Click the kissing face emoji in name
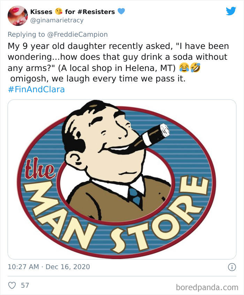 [59, 12]
